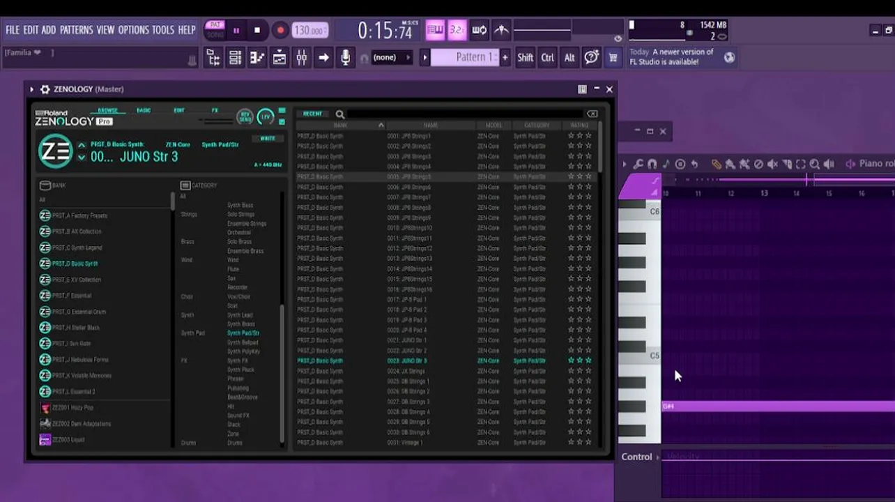This screenshot has height=502, width=895.
Task: Open the EDIT menu
Action: [31, 30]
